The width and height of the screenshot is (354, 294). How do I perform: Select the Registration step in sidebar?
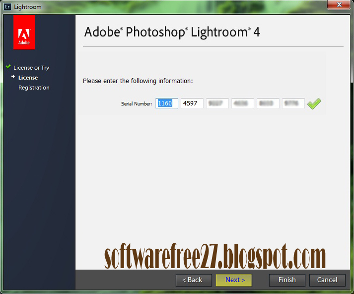tap(34, 88)
